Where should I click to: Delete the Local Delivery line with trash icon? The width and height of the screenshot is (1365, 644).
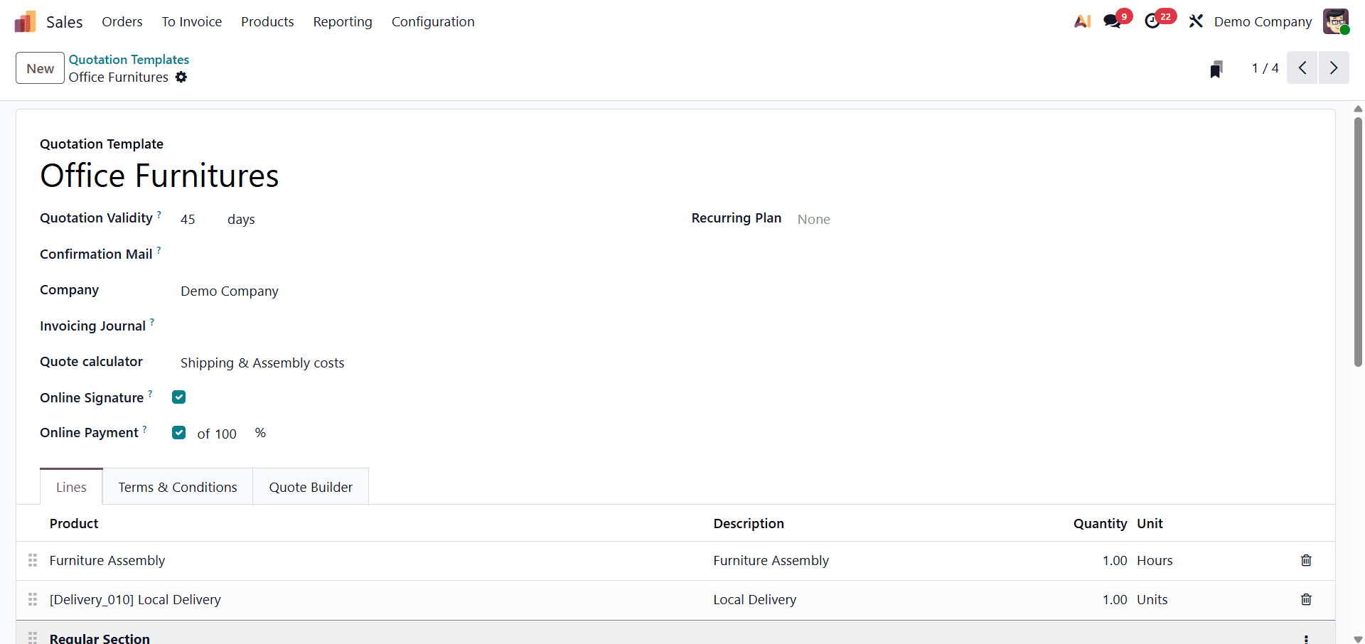(x=1306, y=599)
